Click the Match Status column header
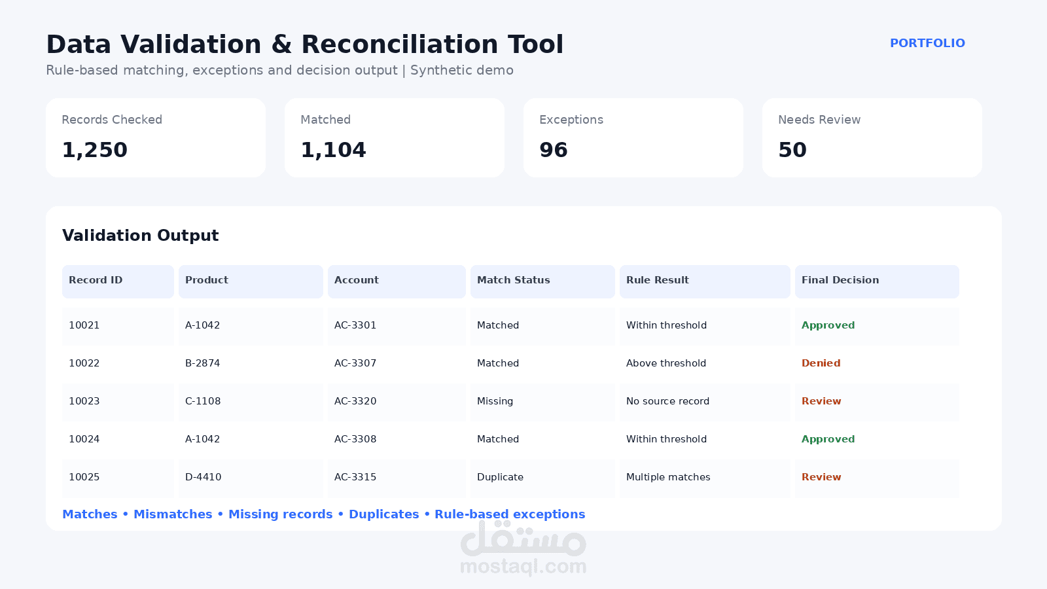1047x589 pixels. tap(542, 281)
